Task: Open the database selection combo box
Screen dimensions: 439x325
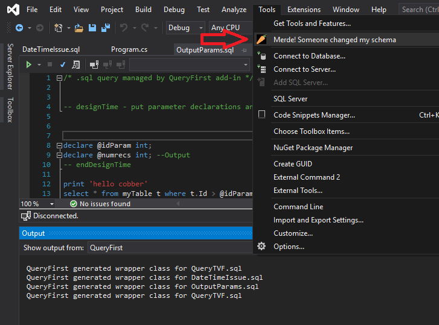Action: click(190, 65)
